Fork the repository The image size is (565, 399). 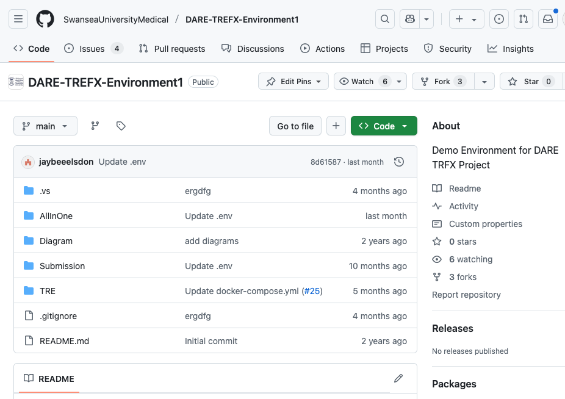click(443, 82)
